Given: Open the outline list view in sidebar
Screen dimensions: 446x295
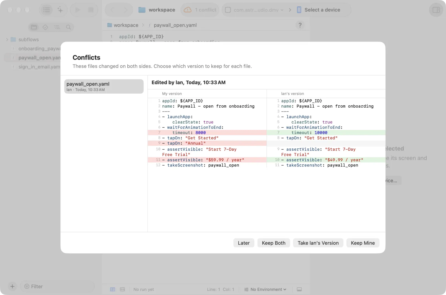Looking at the screenshot, I should tap(57, 27).
